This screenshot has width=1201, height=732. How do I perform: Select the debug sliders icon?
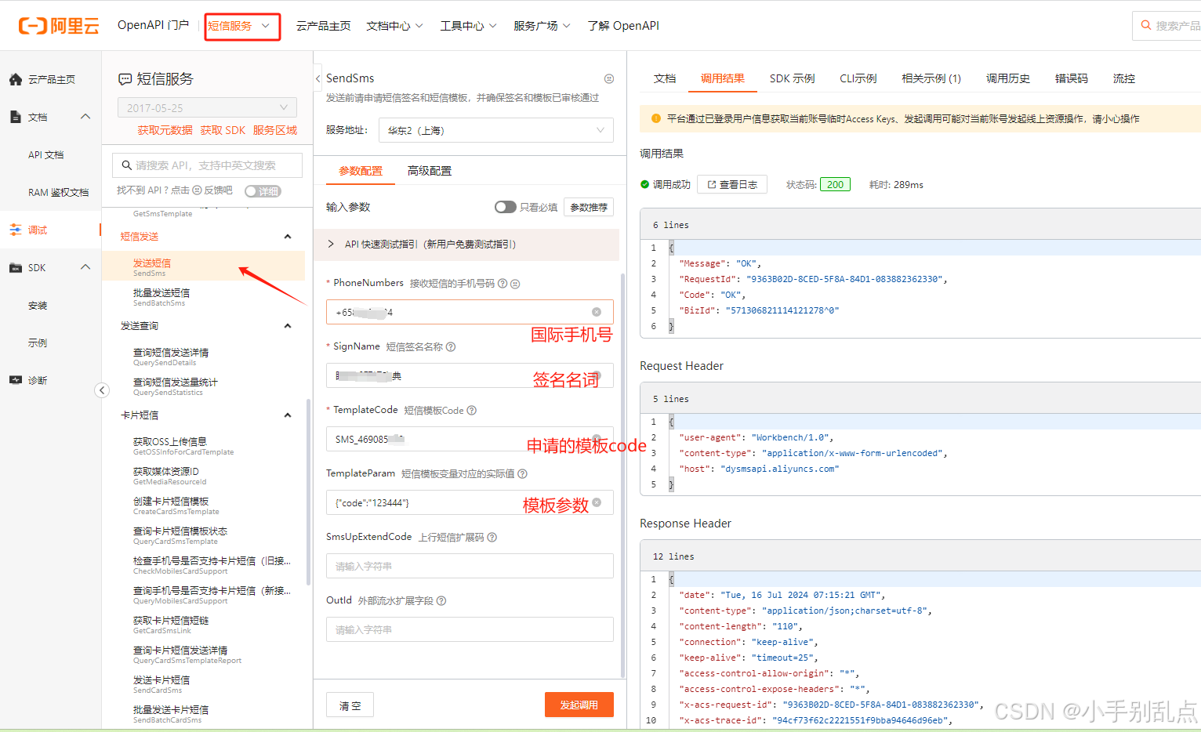coord(16,230)
